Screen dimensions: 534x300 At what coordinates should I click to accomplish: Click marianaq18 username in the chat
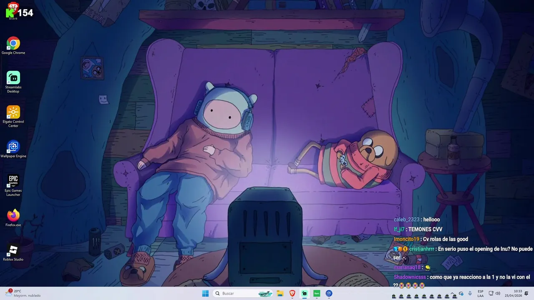(407, 267)
